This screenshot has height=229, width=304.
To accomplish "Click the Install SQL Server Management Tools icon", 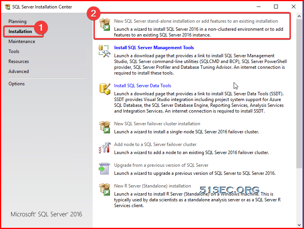I will coord(105,51).
